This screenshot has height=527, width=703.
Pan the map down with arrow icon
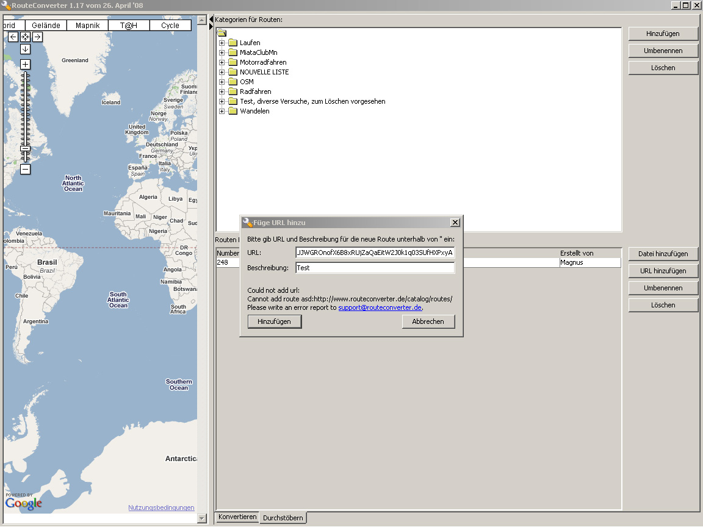(x=26, y=49)
